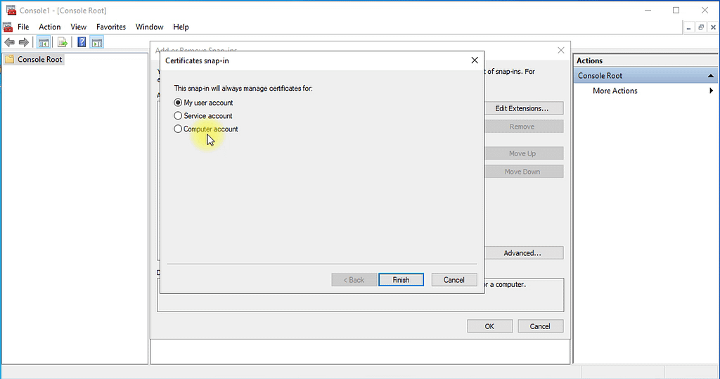Open the Favorites menu

111,27
